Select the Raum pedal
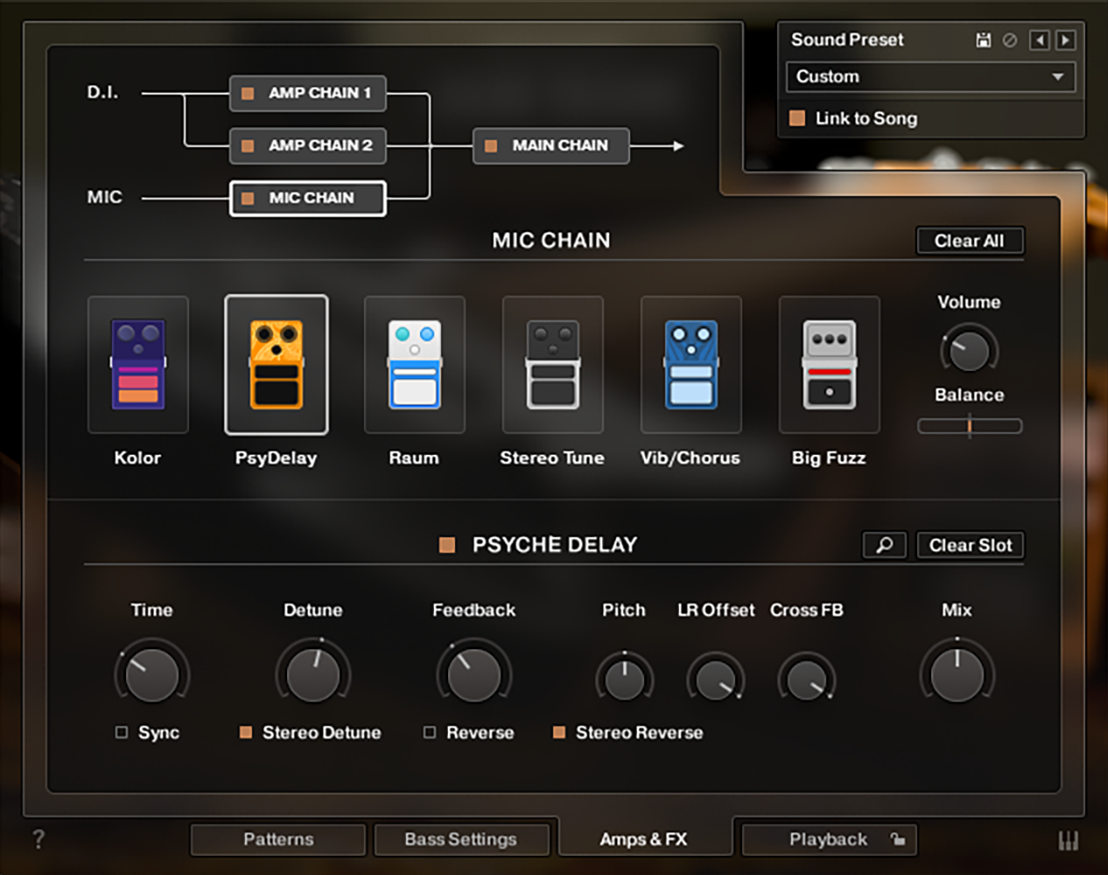This screenshot has height=875, width=1108. coord(414,365)
